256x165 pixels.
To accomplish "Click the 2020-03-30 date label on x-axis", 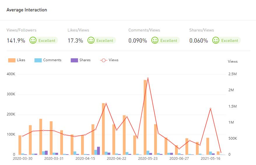I will click(x=23, y=159).
